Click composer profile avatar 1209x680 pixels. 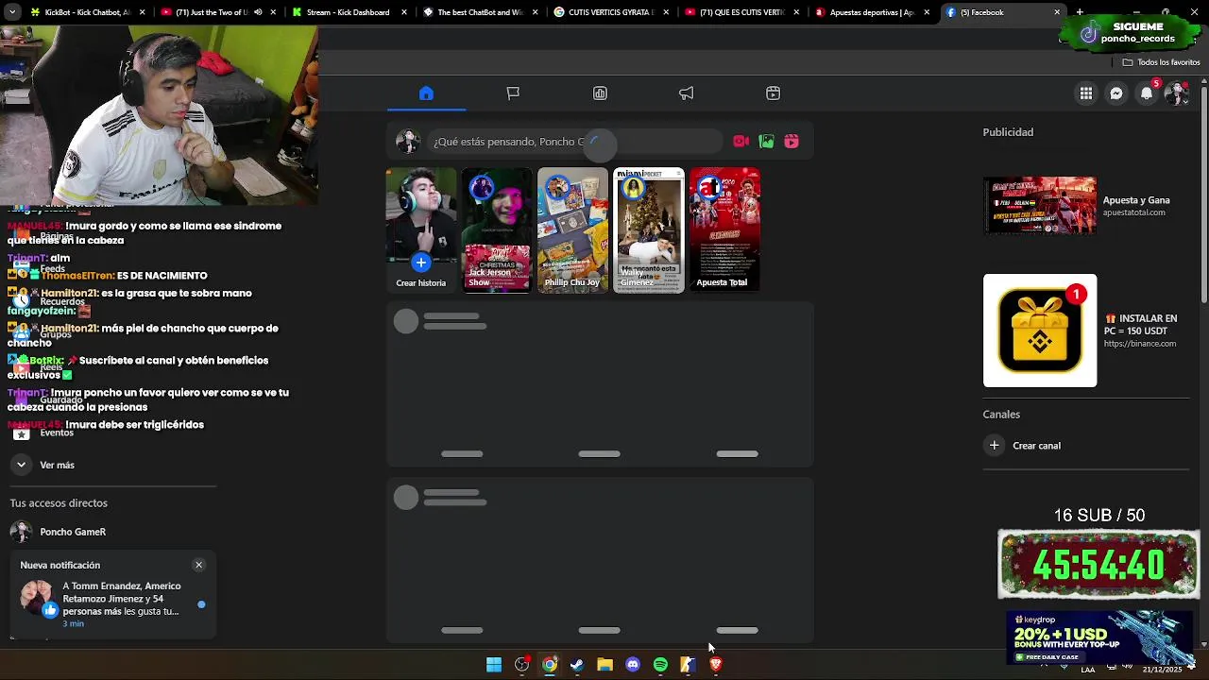[407, 142]
